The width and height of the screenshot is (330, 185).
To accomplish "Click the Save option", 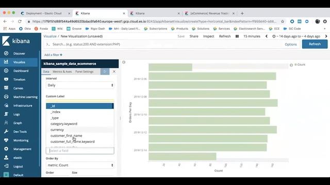I will [x=181, y=36].
